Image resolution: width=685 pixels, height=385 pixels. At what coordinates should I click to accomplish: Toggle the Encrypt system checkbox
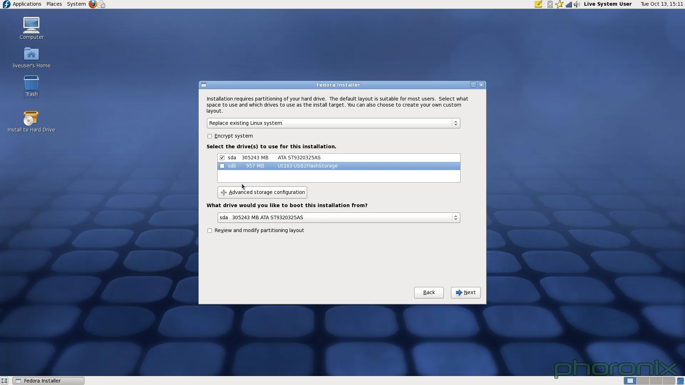click(x=210, y=136)
